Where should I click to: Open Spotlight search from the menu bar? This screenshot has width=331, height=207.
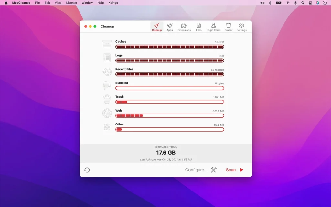coord(303,3)
